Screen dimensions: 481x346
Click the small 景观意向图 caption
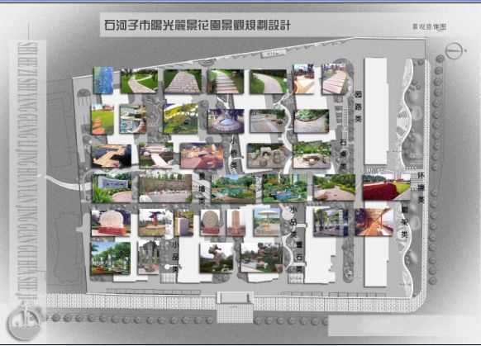(x=430, y=26)
